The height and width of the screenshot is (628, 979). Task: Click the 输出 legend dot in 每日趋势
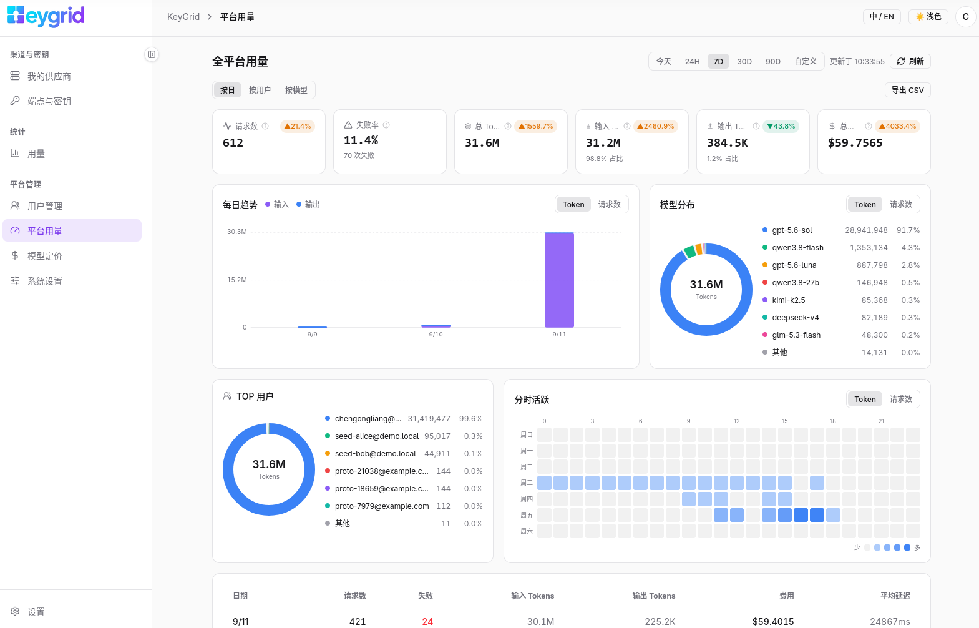[x=299, y=204]
